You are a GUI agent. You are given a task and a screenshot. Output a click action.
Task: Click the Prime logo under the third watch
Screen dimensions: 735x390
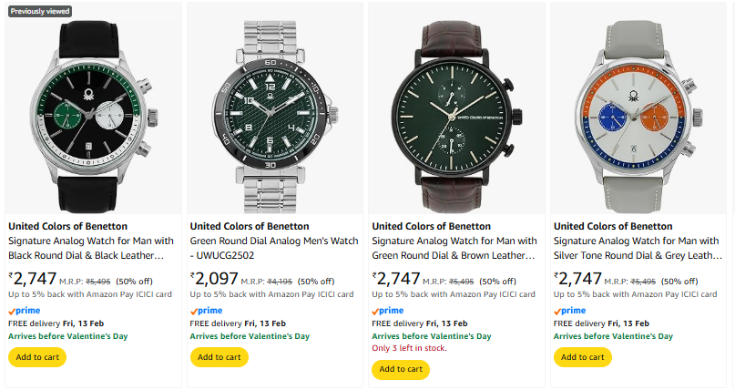click(x=388, y=311)
